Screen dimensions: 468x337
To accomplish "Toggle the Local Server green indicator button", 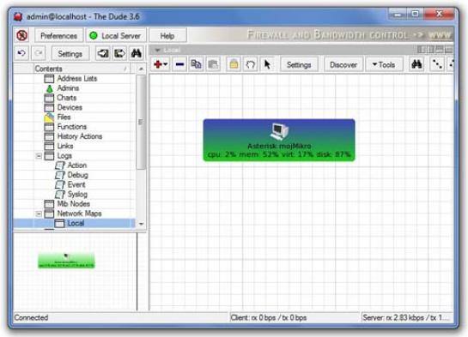I will (x=116, y=36).
